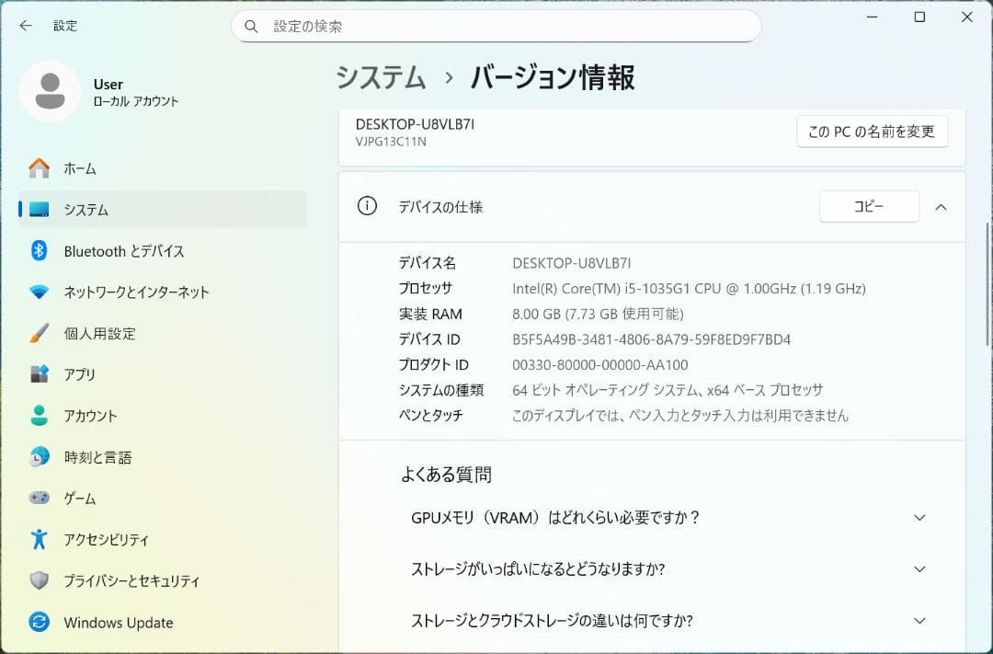Open the ホーム section icon
Viewport: 993px width, 654px height.
click(37, 168)
